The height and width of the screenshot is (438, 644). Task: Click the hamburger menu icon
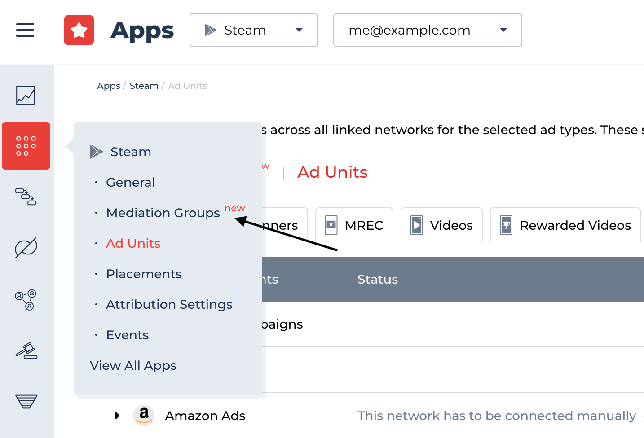25,30
